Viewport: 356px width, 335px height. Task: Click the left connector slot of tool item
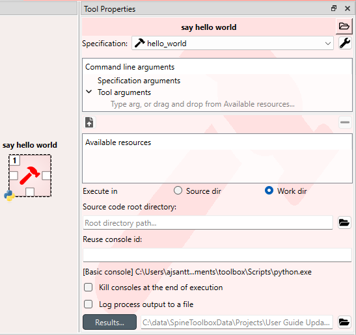coord(14,176)
